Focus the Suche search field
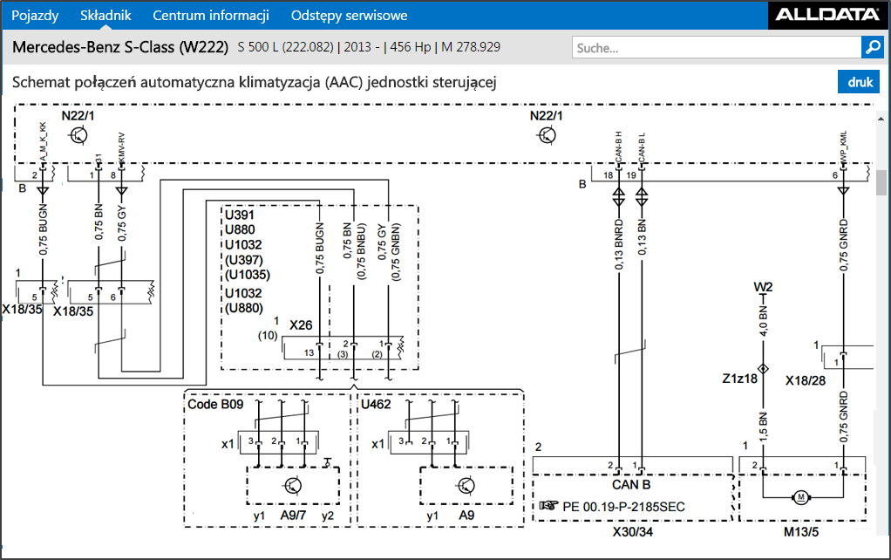This screenshot has width=891, height=560. click(717, 48)
